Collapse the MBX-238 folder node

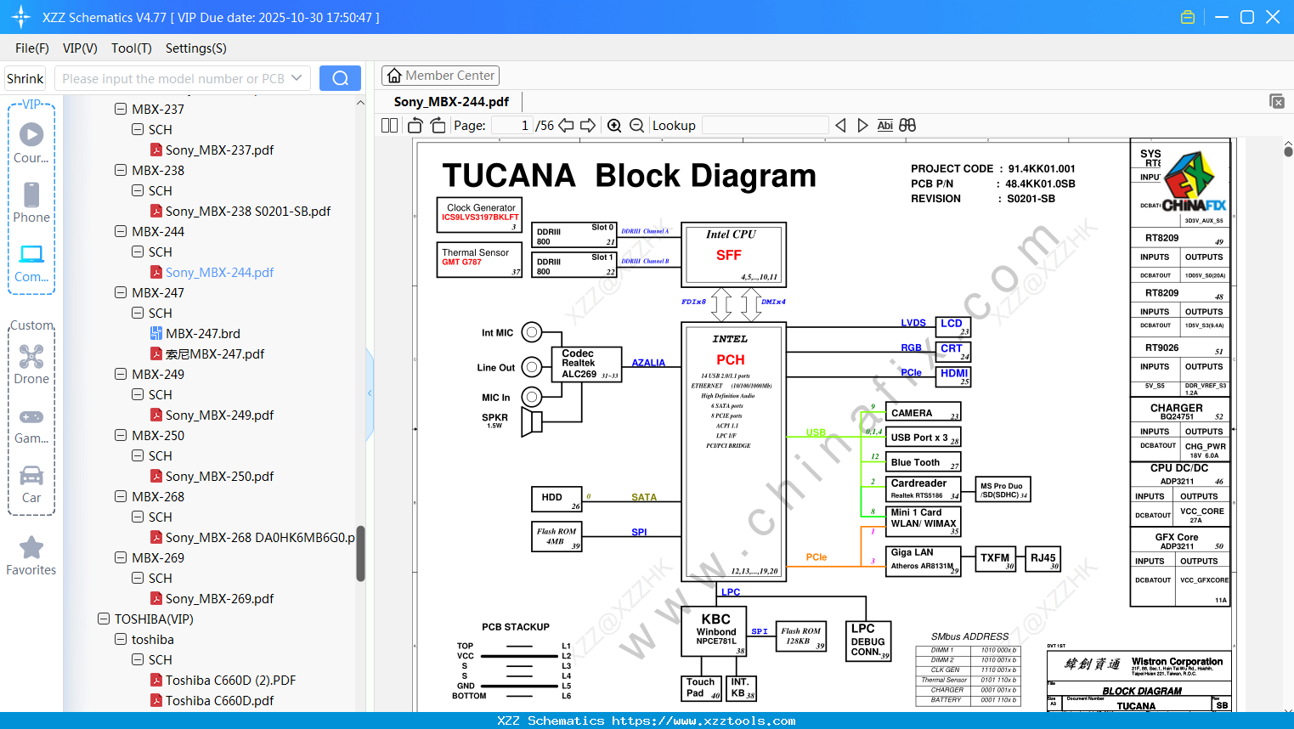point(121,171)
